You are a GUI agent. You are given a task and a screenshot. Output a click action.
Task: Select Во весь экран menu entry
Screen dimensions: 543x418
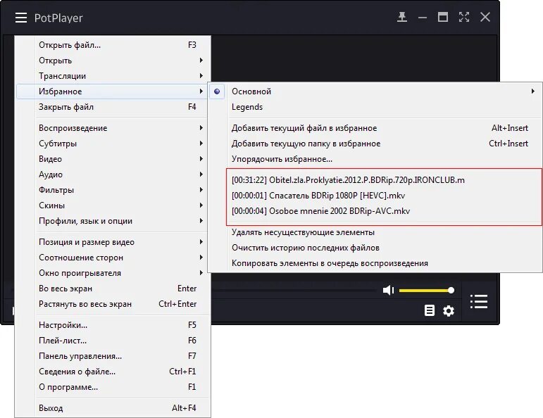113,289
